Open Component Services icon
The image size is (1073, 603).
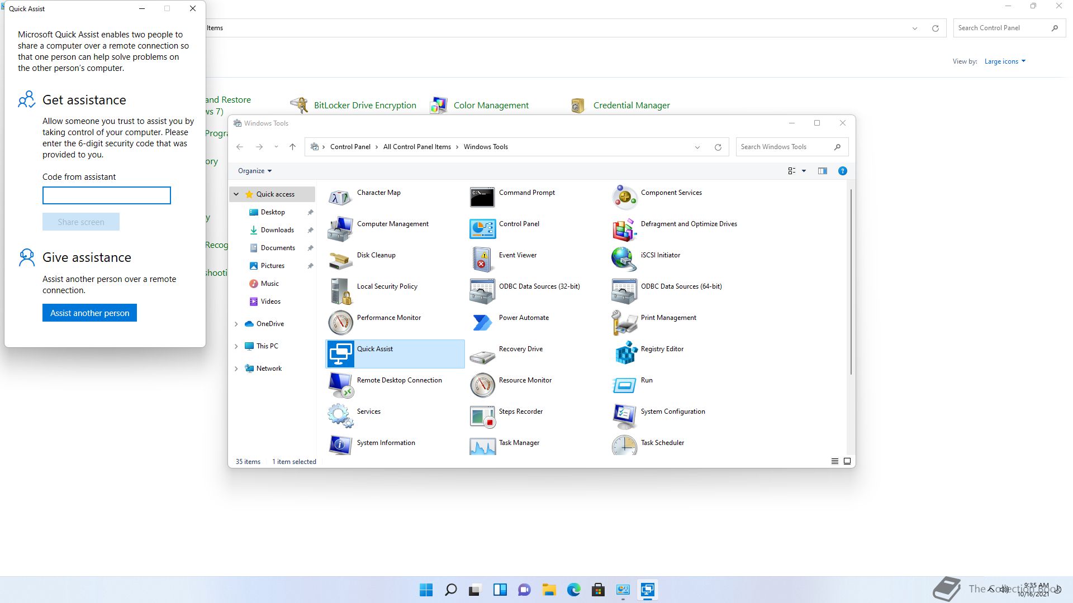point(624,197)
